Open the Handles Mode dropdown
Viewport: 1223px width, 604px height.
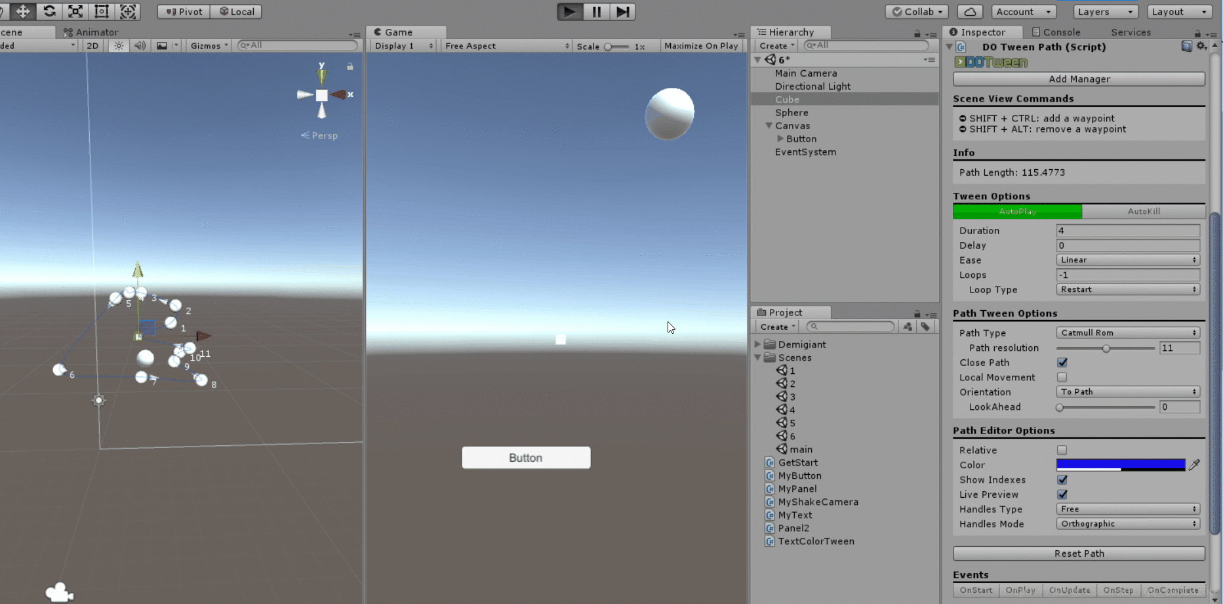tap(1128, 524)
